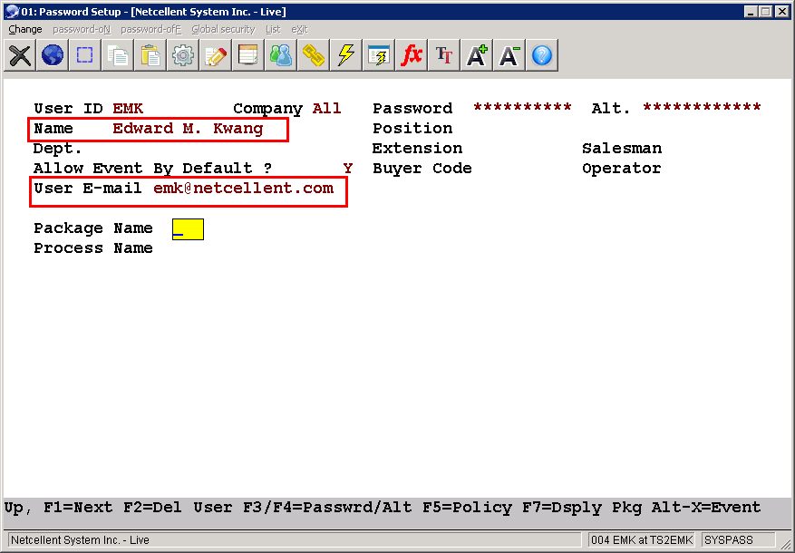Click the Position label
Image resolution: width=795 pixels, height=553 pixels.
[412, 128]
